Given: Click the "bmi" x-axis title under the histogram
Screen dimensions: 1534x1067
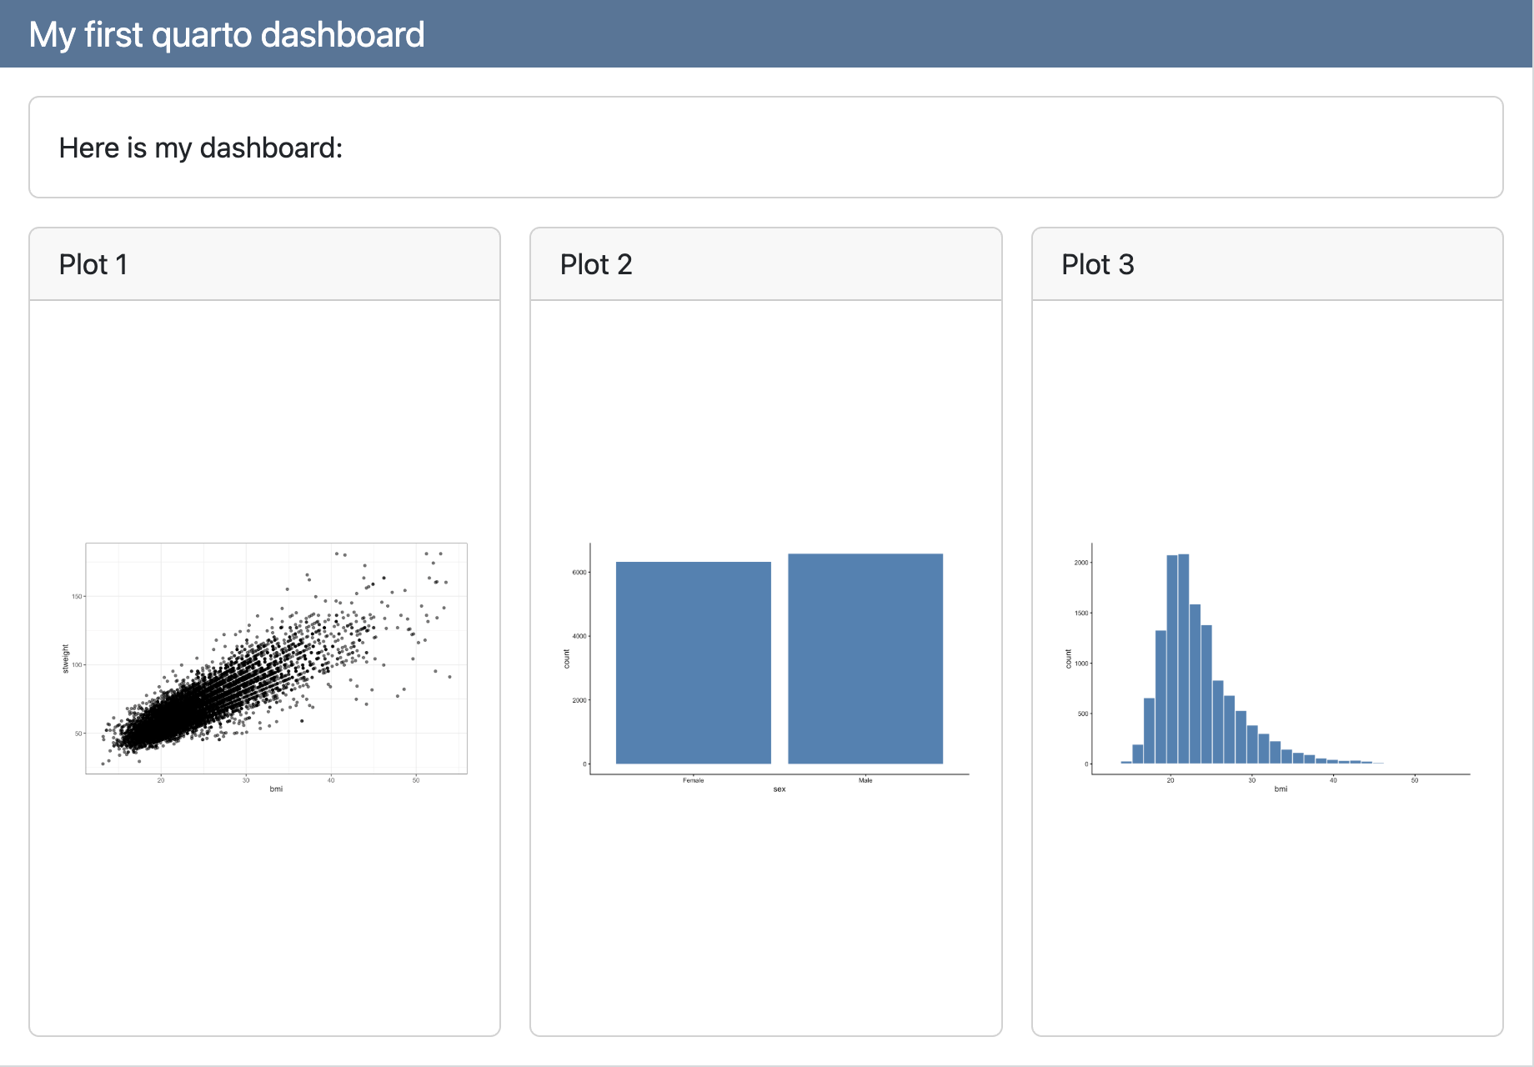Looking at the screenshot, I should tap(1281, 789).
